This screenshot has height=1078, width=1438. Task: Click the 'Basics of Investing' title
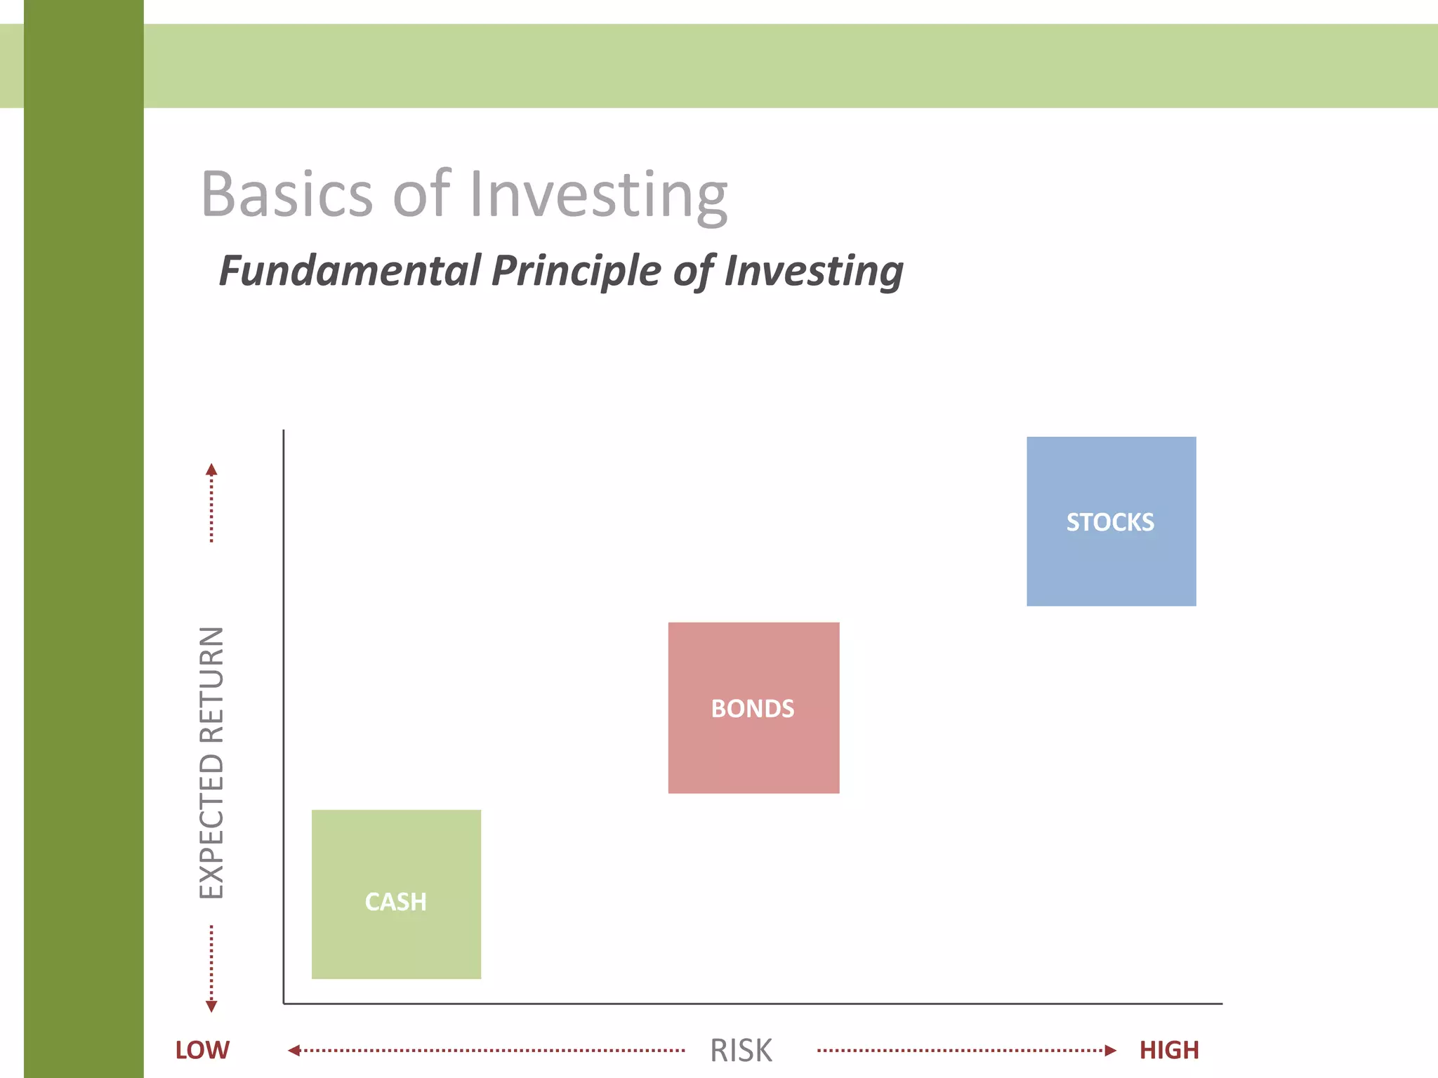coord(464,194)
